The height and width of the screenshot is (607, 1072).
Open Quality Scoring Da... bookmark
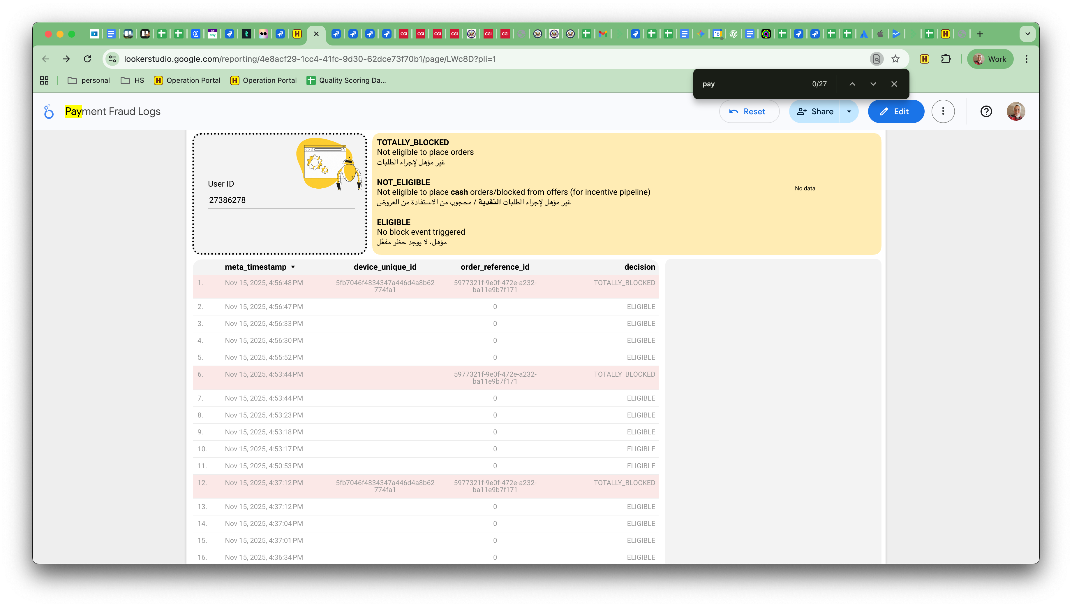[346, 80]
